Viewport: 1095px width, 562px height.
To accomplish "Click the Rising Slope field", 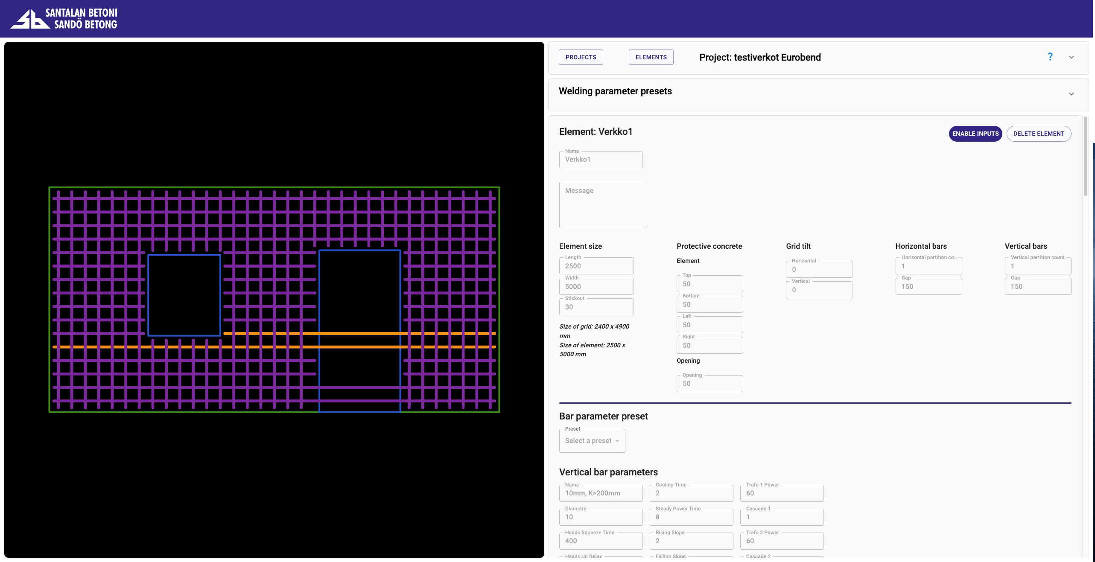I will 691,541.
